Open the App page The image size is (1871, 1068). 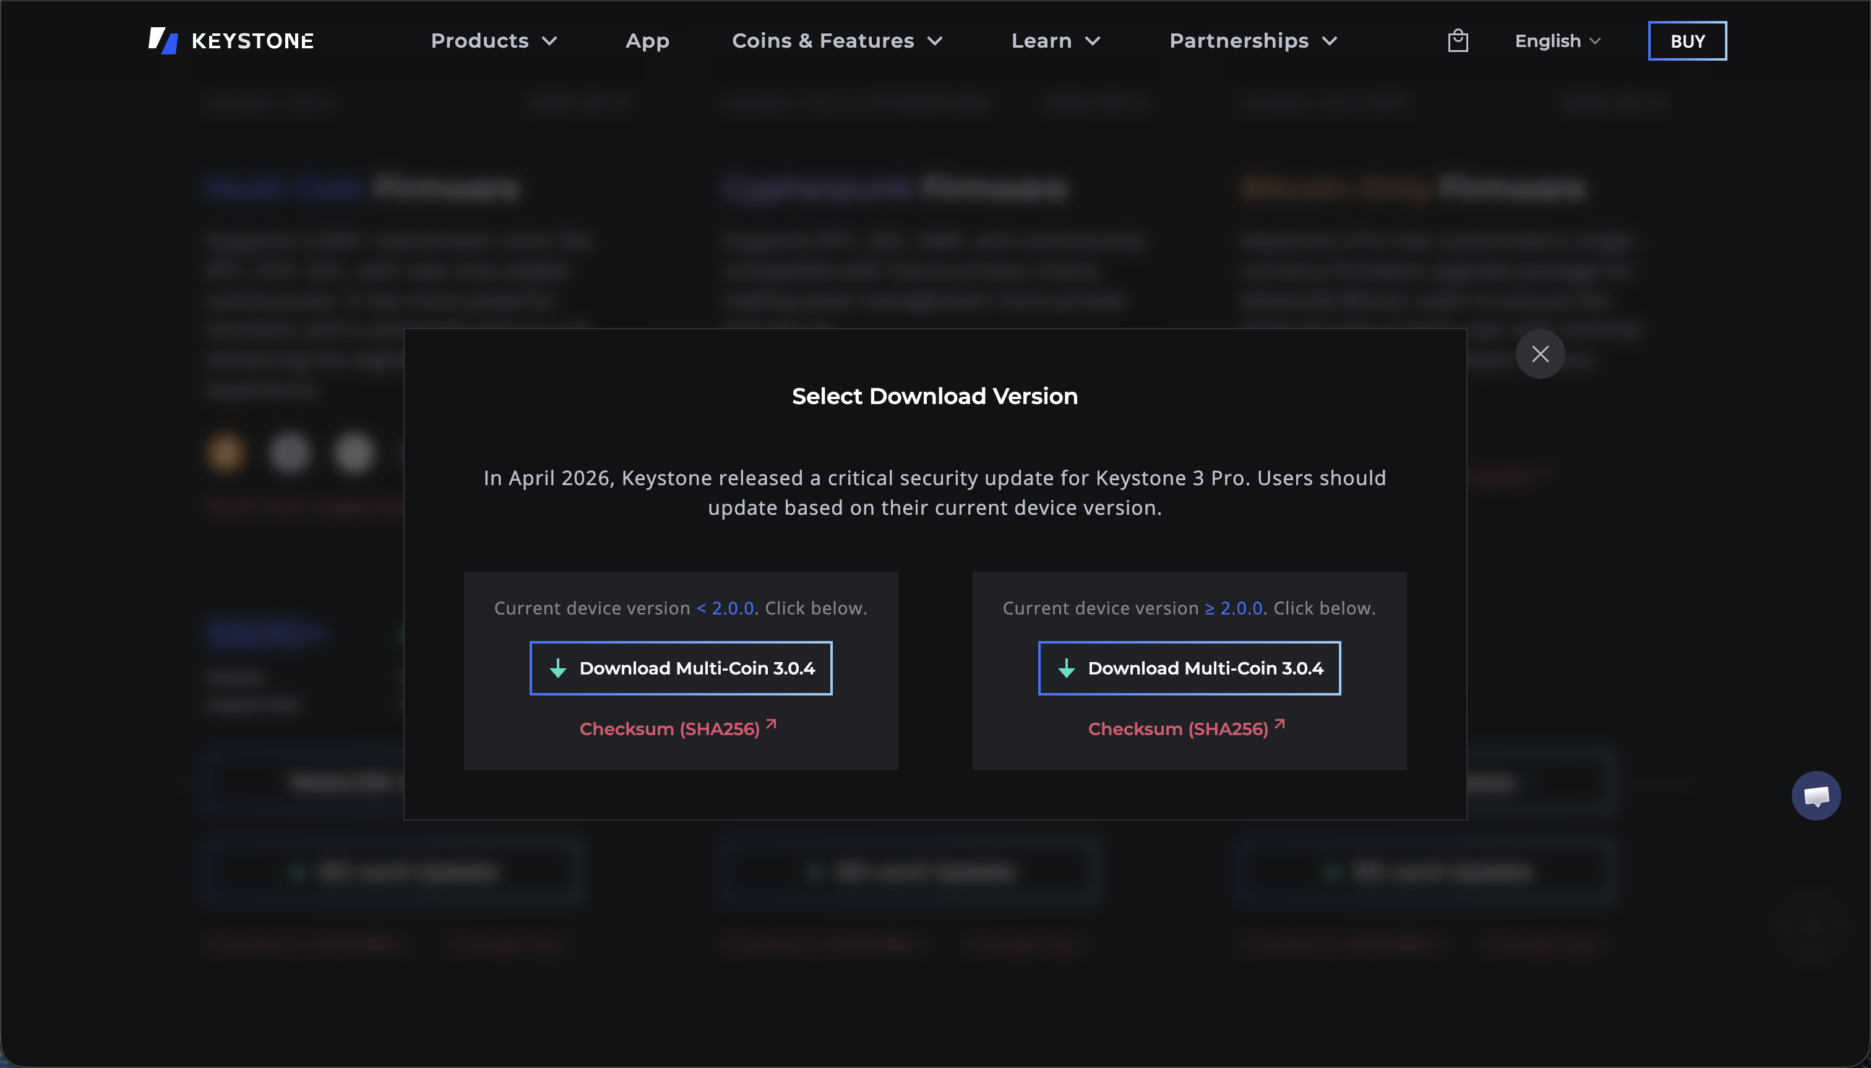point(647,40)
